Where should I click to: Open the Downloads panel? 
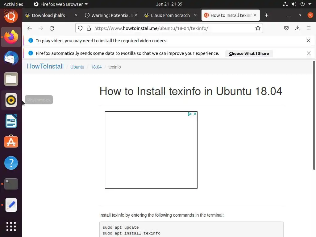[297, 28]
